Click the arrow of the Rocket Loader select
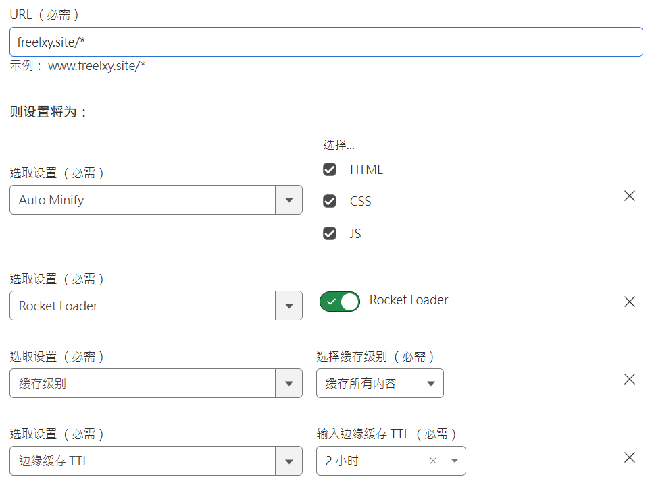The height and width of the screenshot is (483, 654). click(288, 306)
